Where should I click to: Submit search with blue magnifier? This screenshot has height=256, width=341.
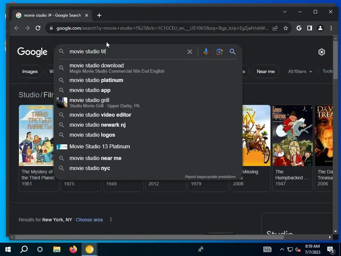click(232, 52)
